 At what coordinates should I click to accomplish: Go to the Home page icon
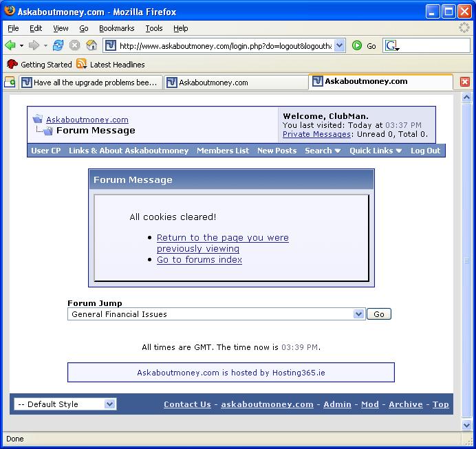click(91, 45)
